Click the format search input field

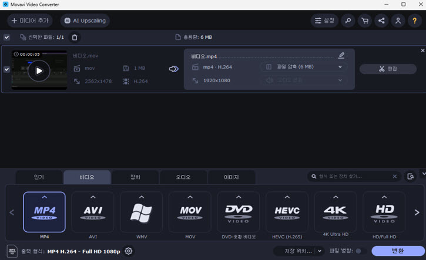(x=353, y=177)
